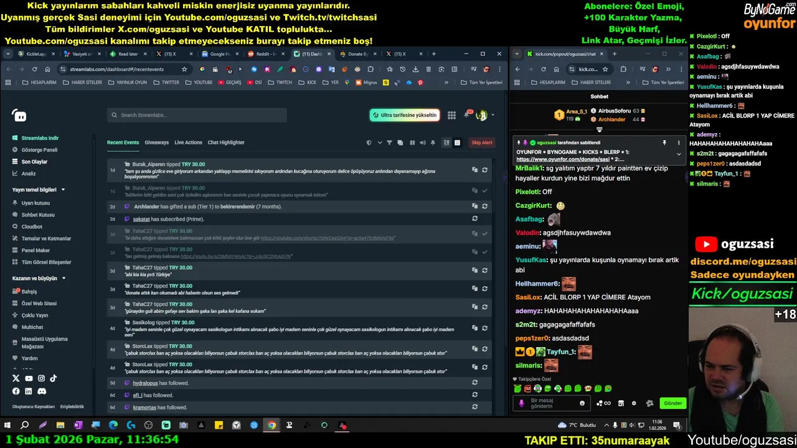Open the emoji picker in Kick chat input
Viewport: 797px width, 448px height.
point(582,403)
